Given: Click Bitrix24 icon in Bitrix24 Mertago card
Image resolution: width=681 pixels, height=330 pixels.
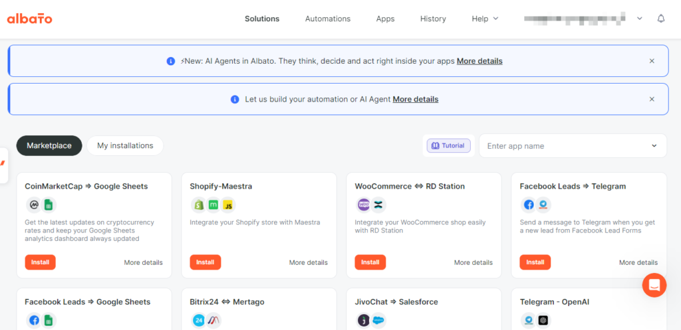Looking at the screenshot, I should pyautogui.click(x=198, y=321).
